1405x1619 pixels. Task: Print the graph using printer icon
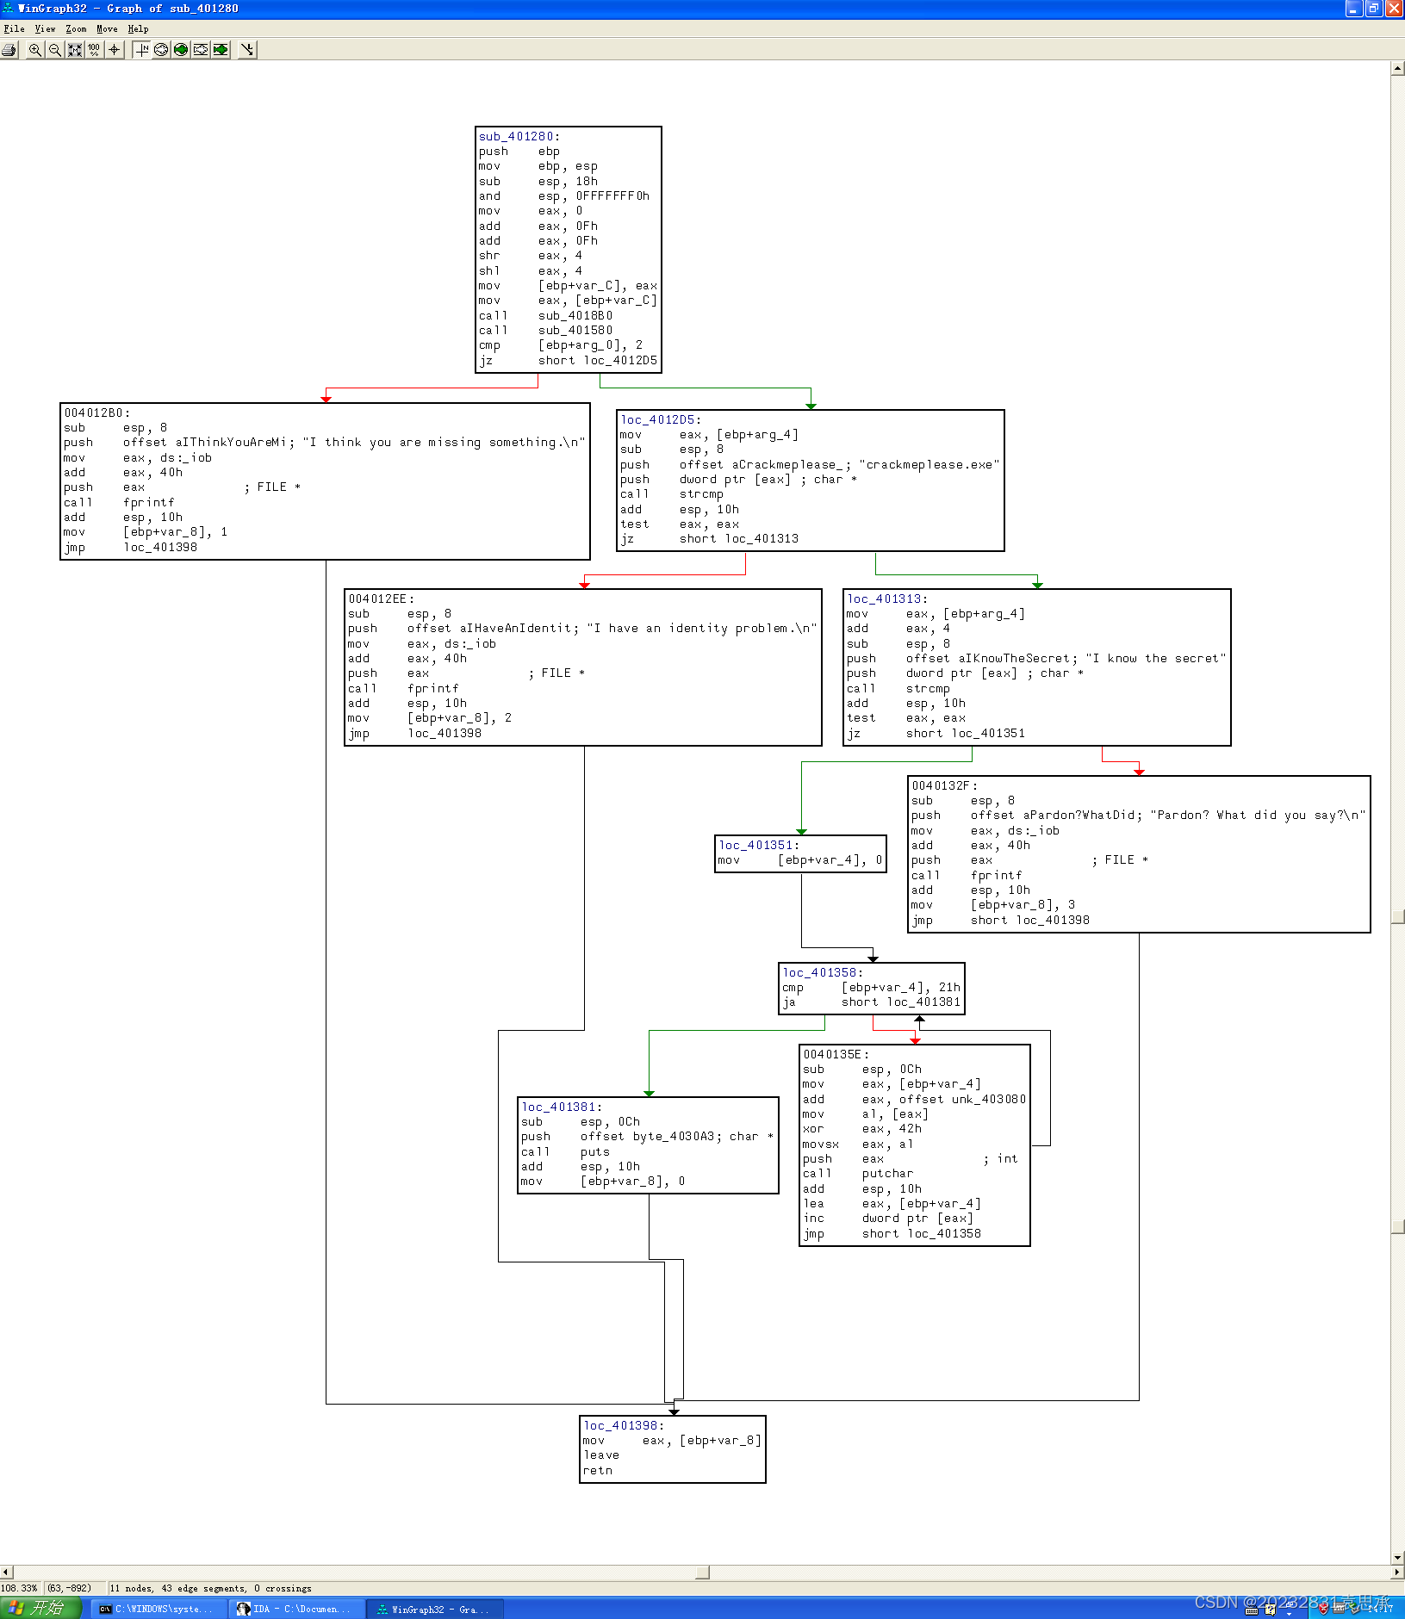[x=9, y=50]
